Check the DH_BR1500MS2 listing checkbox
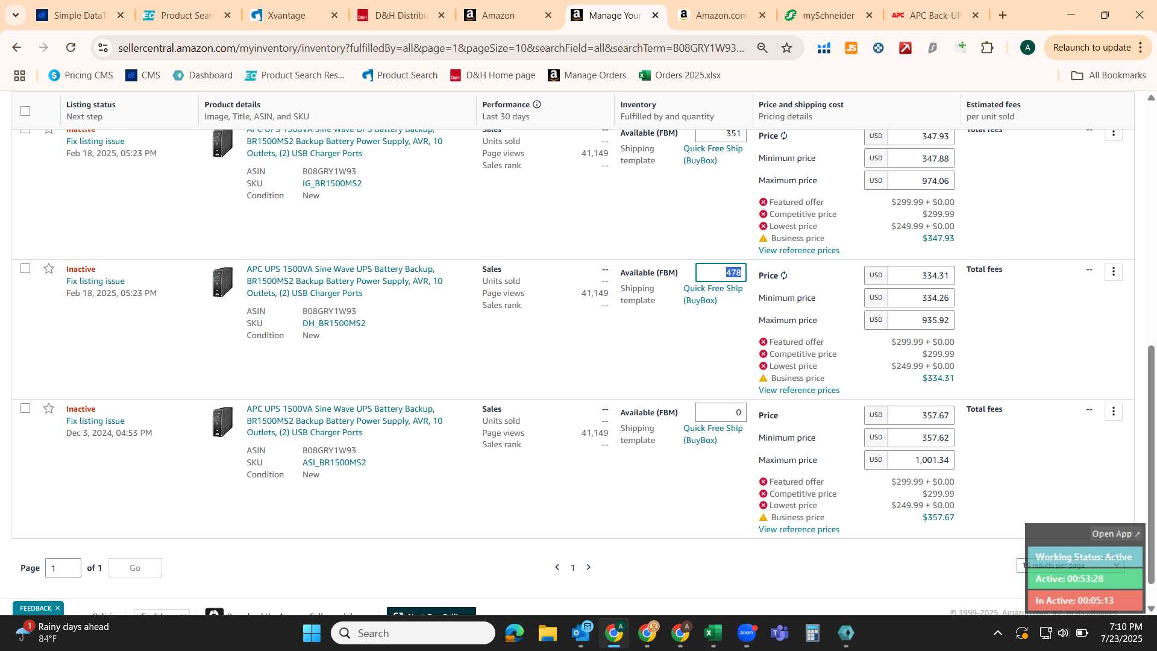Screen dimensions: 1157x651 (25, 268)
